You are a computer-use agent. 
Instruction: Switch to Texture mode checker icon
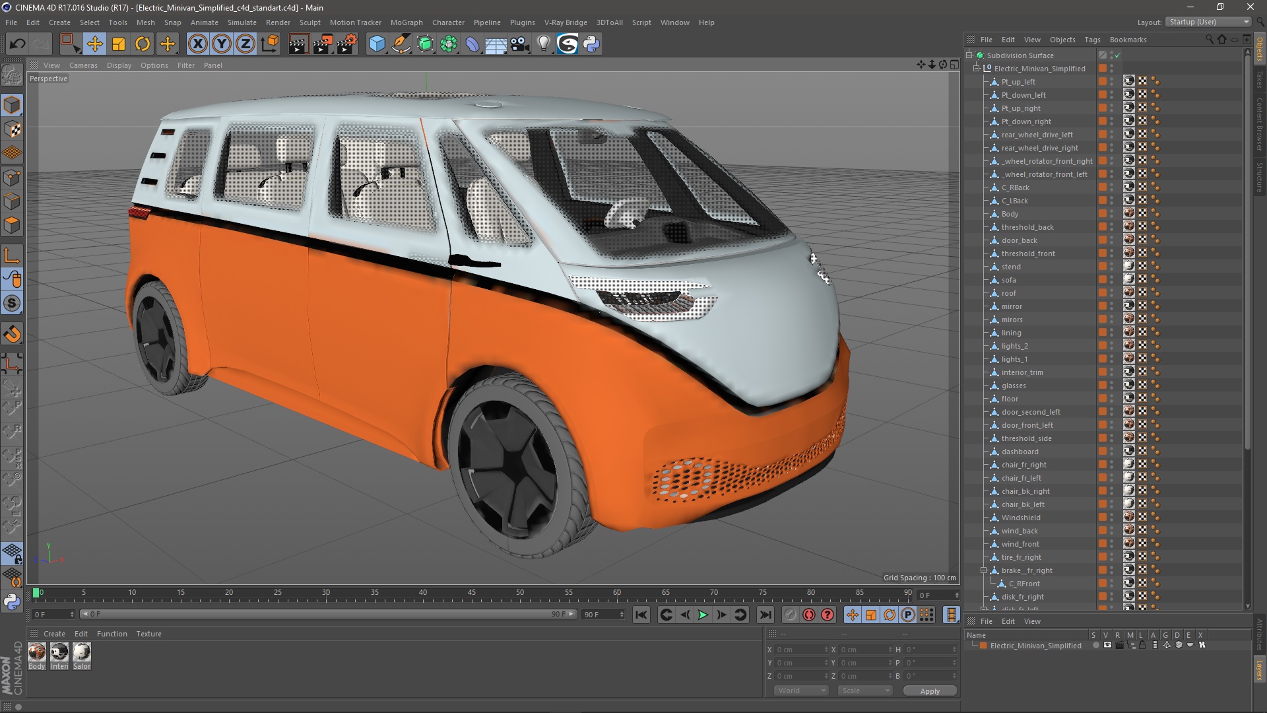coord(12,129)
